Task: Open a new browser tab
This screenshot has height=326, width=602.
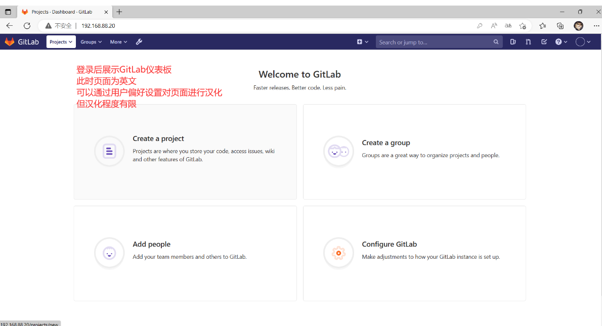Action: coord(119,12)
